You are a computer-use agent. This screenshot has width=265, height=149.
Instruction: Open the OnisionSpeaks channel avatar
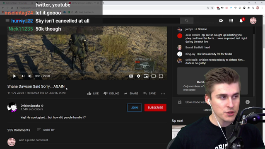[x=12, y=107]
